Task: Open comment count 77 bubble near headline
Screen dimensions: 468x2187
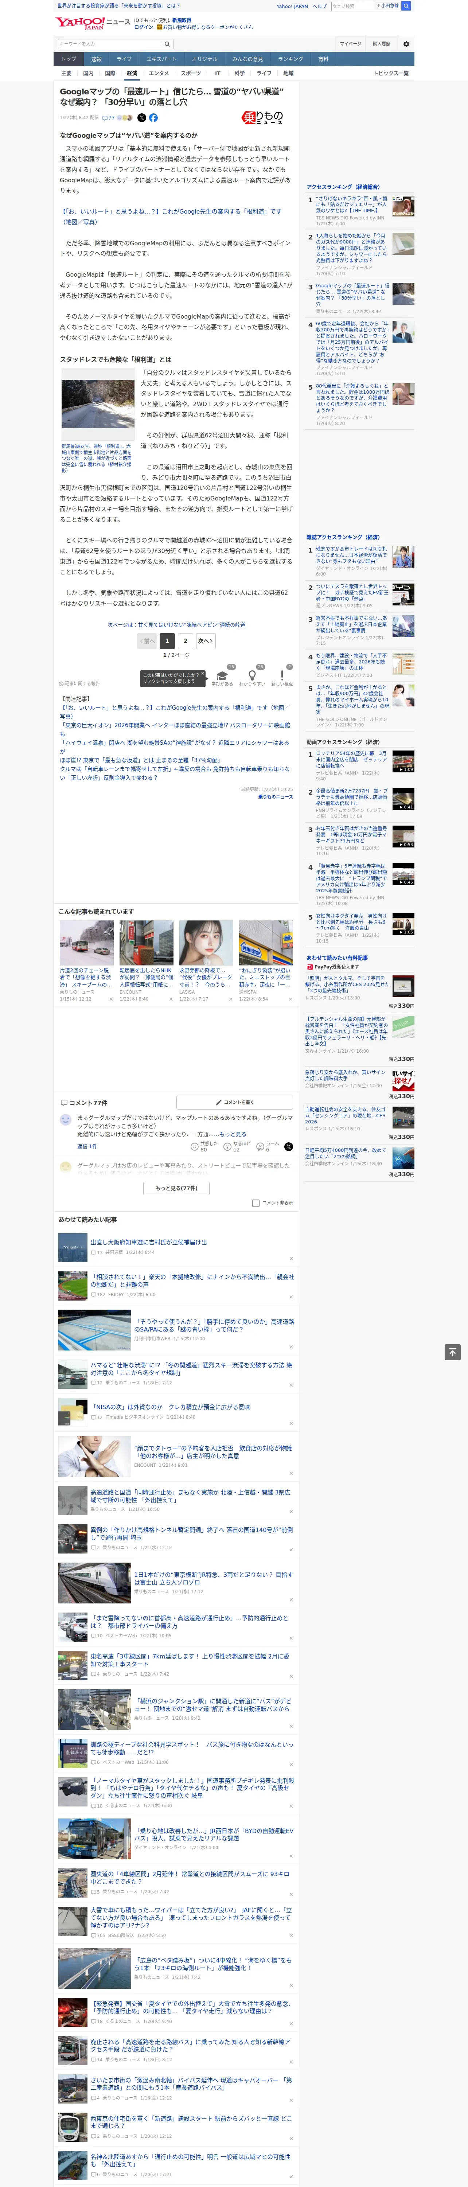Action: 109,118
